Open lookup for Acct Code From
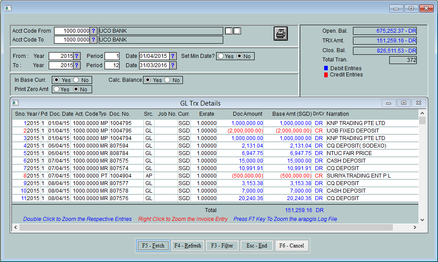 pos(93,31)
